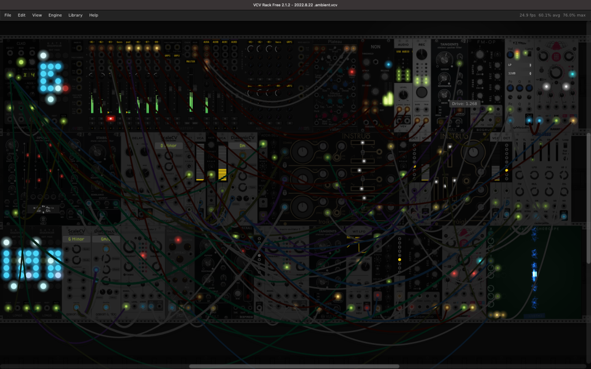This screenshot has width=591, height=369.
Task: Open the Dm chord display on DiatonicCV
Action: click(x=242, y=145)
